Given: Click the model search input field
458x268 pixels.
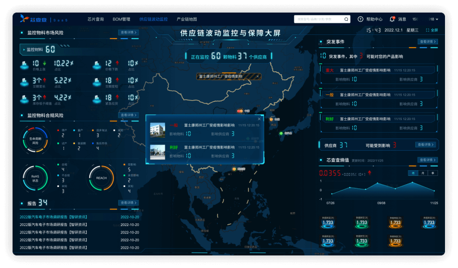Looking at the screenshot, I should 319,20.
